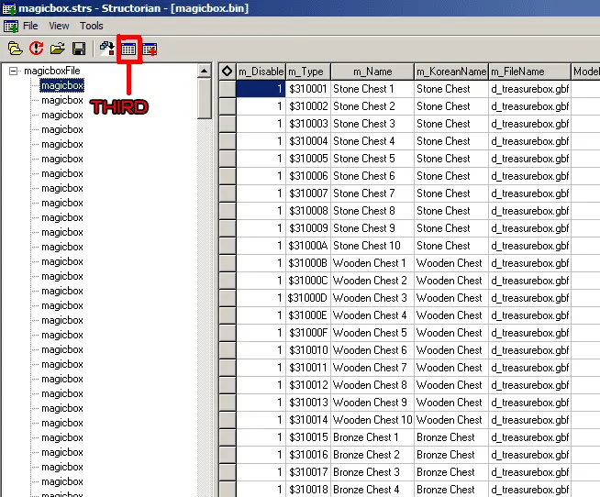Click the 'Stone Chest 9' name cell
This screenshot has width=600, height=497.
tap(372, 228)
